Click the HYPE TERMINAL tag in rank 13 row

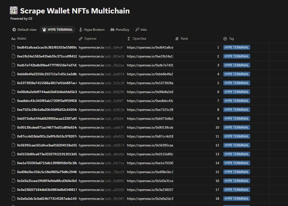(237, 154)
